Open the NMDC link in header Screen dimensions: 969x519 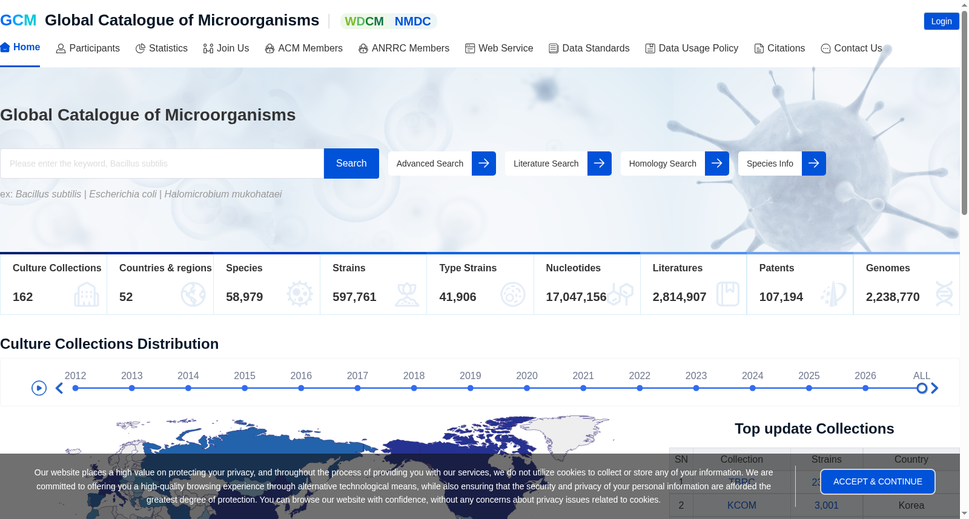pyautogui.click(x=412, y=21)
